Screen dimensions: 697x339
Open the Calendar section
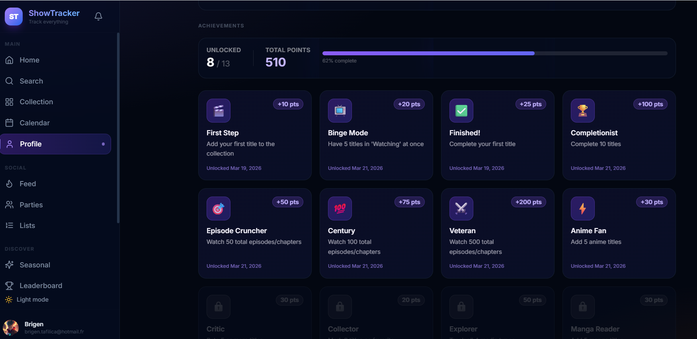tap(56, 123)
